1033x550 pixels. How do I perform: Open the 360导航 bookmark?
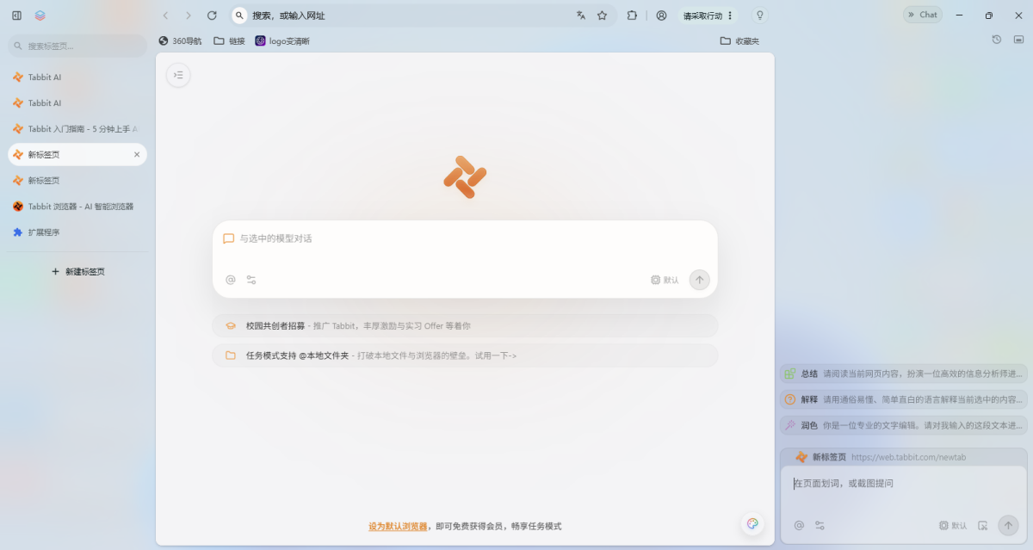click(x=180, y=40)
